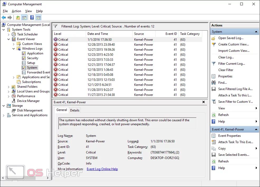Sort by the Date and Time column header
This screenshot has height=187, width=260.
(x=109, y=34)
